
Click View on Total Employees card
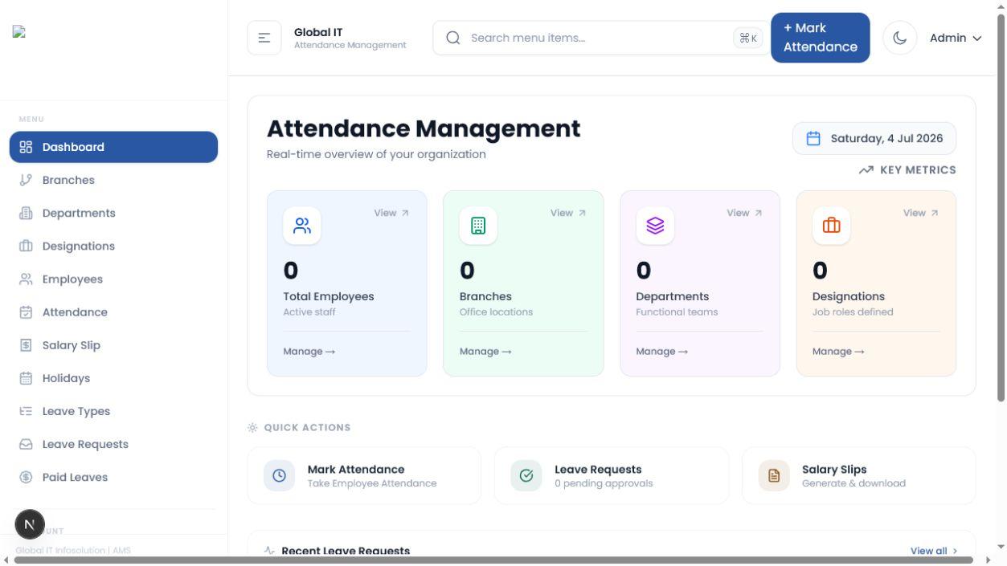tap(391, 213)
